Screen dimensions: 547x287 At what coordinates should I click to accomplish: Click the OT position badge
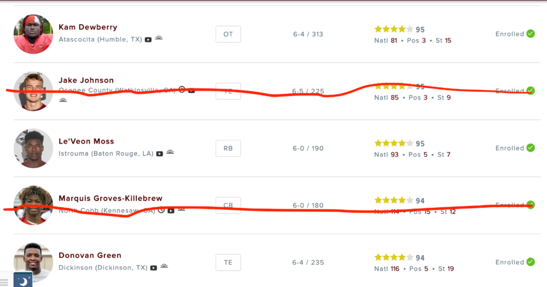(228, 34)
